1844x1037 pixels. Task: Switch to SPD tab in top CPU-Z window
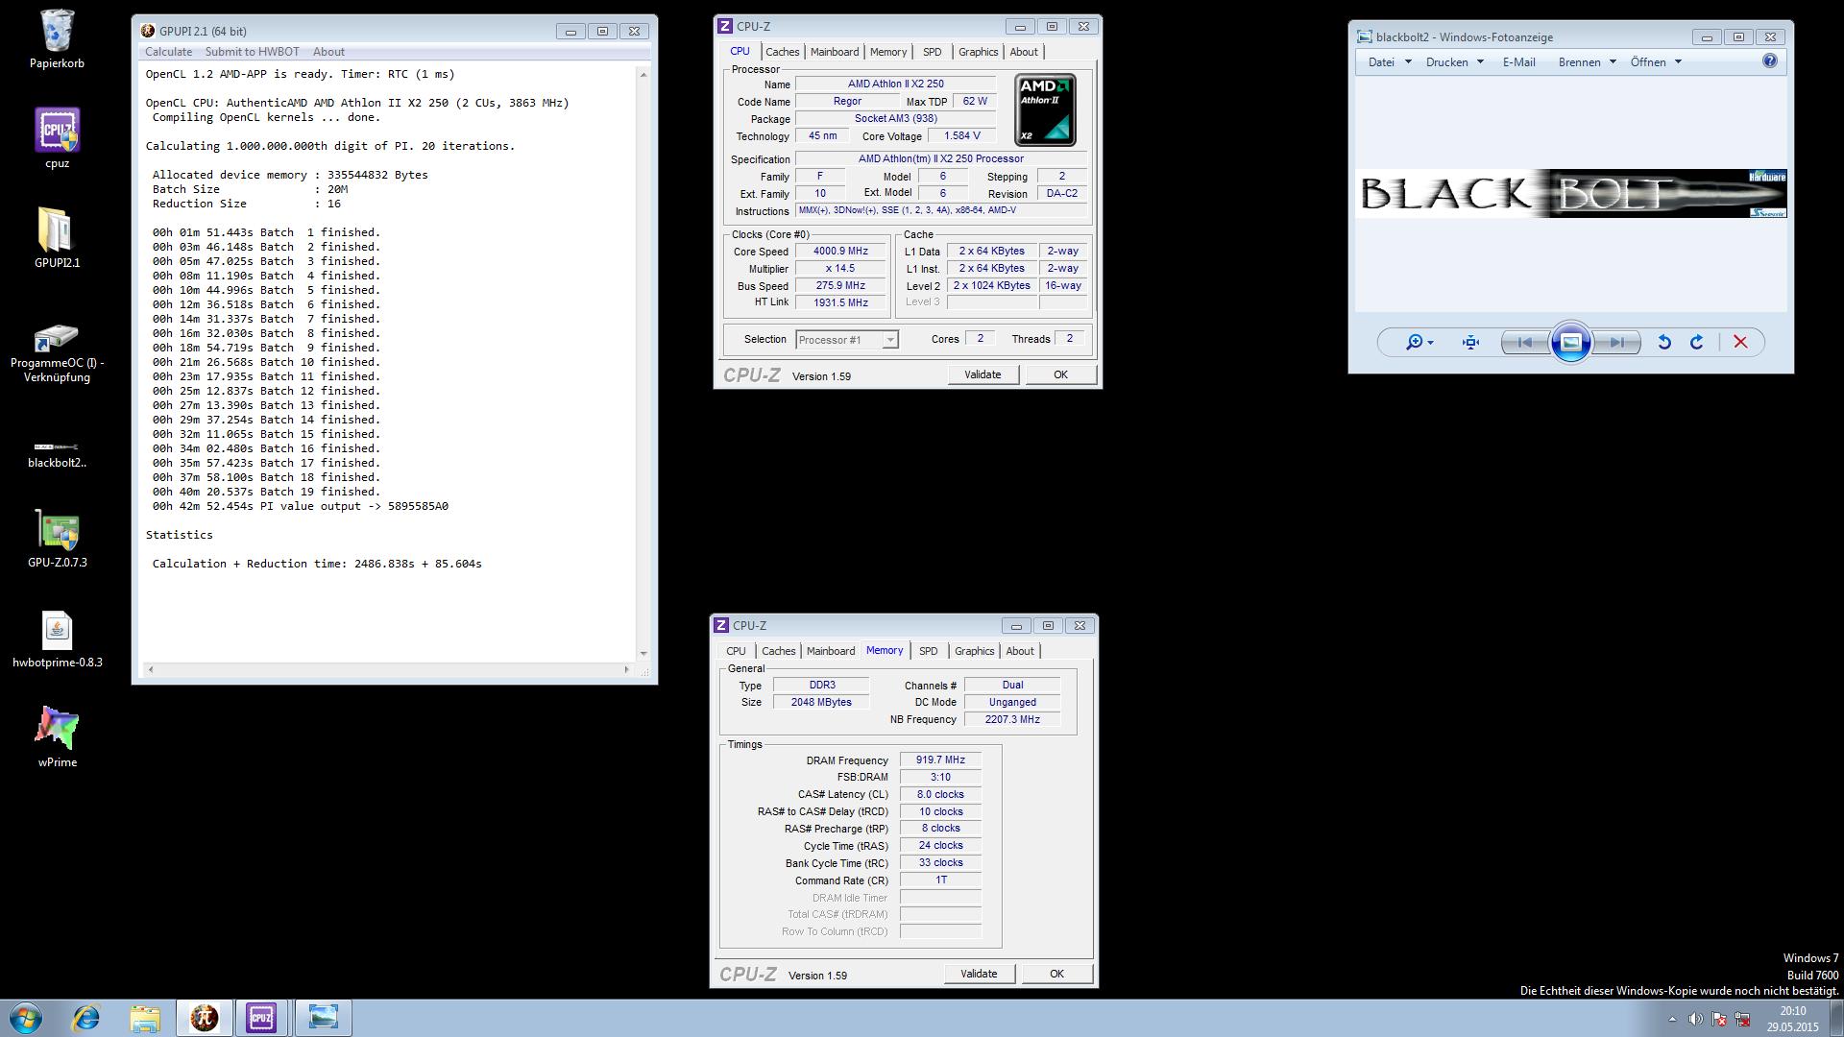[x=932, y=52]
